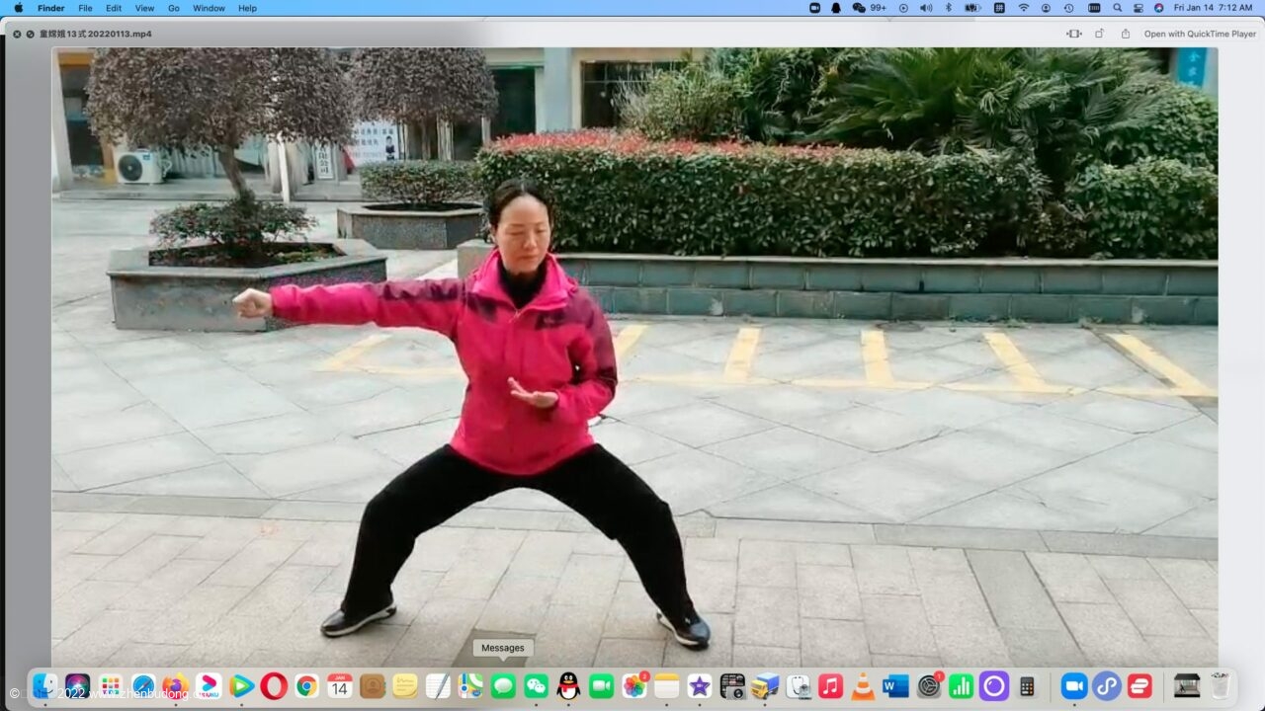Click the Share icon in Quick Look toolbar
Image resolution: width=1265 pixels, height=711 pixels.
[1125, 34]
